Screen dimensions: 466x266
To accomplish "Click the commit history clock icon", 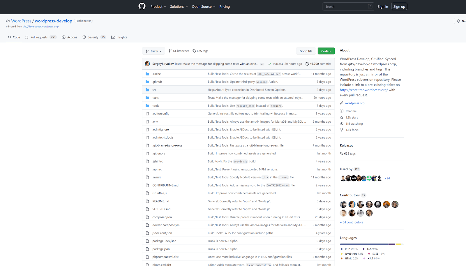I will click(307, 64).
